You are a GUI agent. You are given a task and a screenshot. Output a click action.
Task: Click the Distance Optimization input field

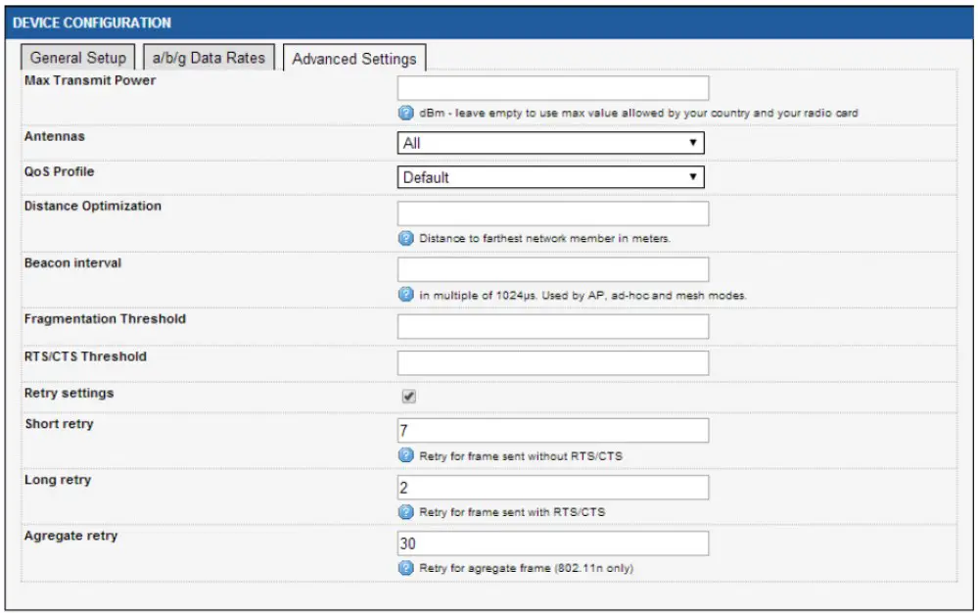pyautogui.click(x=553, y=212)
